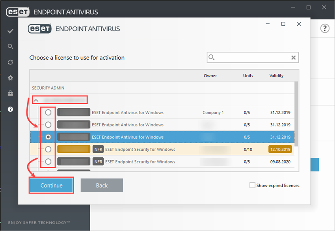This screenshot has height=231, width=335.
Task: Click "Choose a license to use for activation" heading
Action: click(x=77, y=58)
